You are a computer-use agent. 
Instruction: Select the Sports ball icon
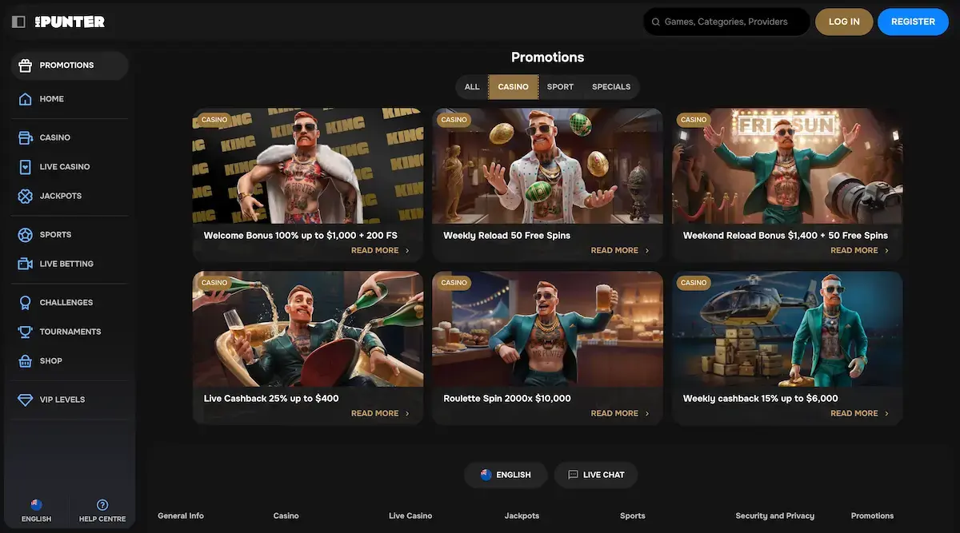[25, 235]
